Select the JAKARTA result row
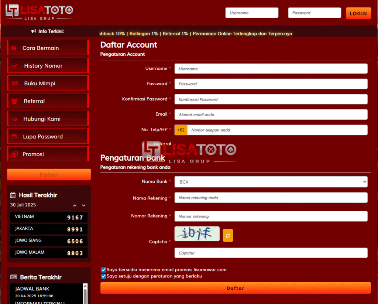 [49, 229]
